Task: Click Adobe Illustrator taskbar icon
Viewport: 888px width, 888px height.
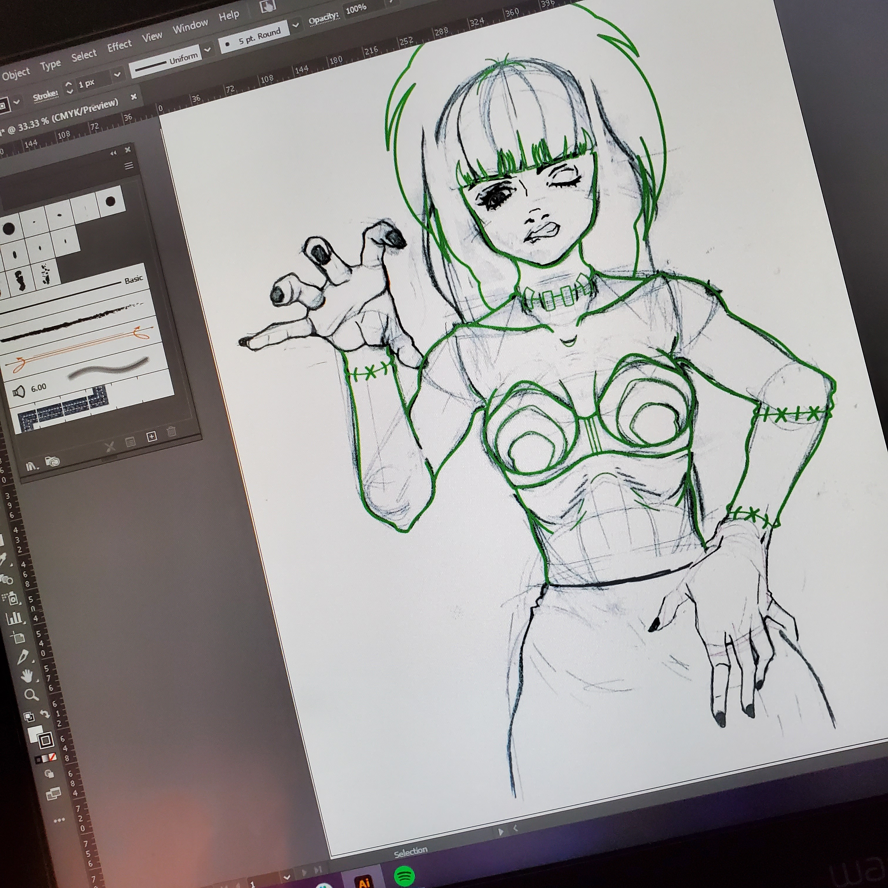Action: 364,881
